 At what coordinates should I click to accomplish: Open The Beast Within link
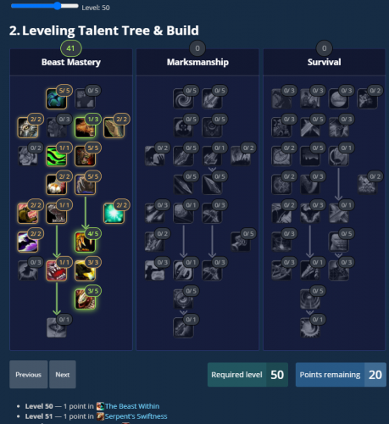coord(132,406)
